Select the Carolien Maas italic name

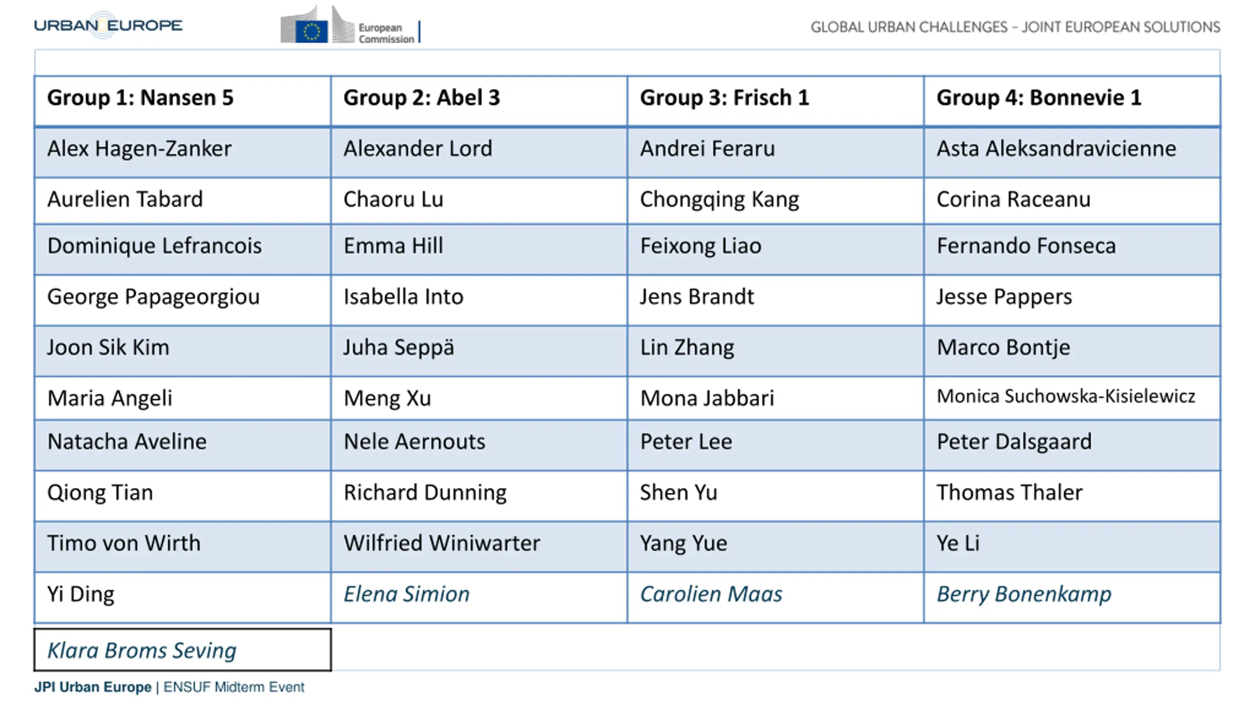pos(711,594)
